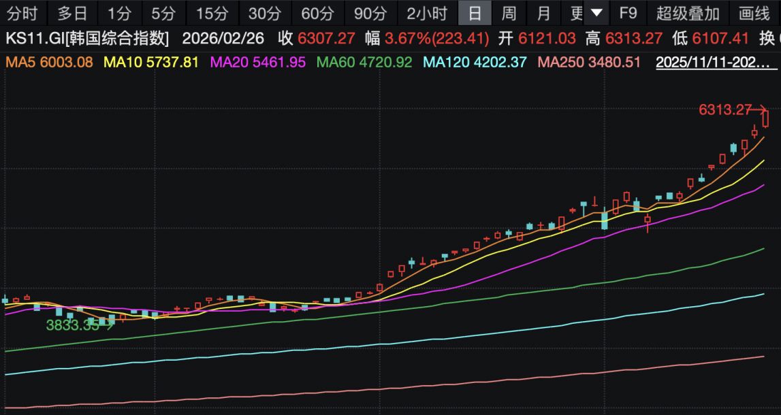Image resolution: width=781 pixels, height=415 pixels.
Task: Switch to the 分时 intraday chart tab
Action: pos(22,13)
